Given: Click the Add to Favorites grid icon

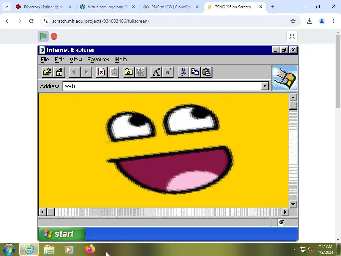Looking at the screenshot, I should tap(141, 72).
